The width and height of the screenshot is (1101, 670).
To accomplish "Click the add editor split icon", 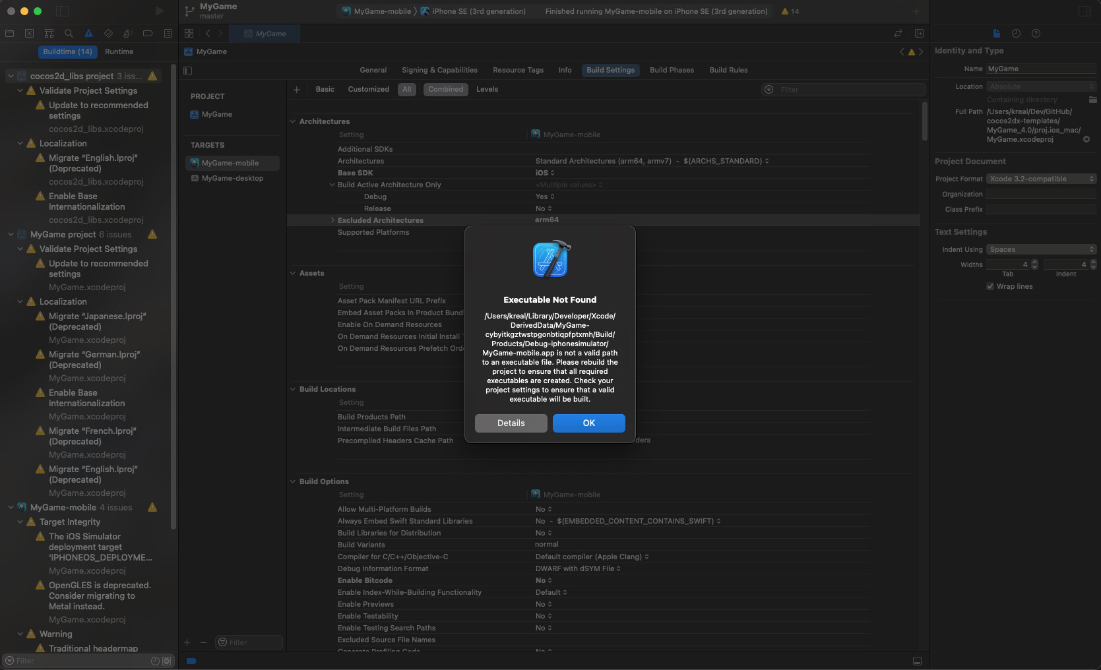I will pyautogui.click(x=919, y=33).
